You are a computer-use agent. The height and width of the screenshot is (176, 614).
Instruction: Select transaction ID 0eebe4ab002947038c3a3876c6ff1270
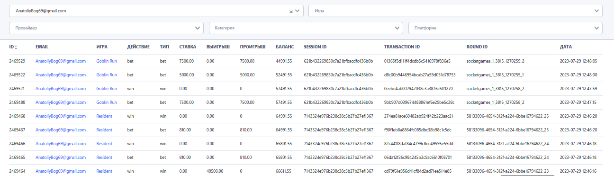click(419, 89)
